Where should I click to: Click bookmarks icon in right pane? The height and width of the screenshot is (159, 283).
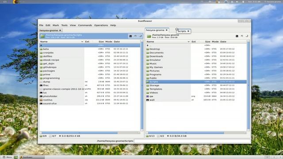click(x=247, y=36)
